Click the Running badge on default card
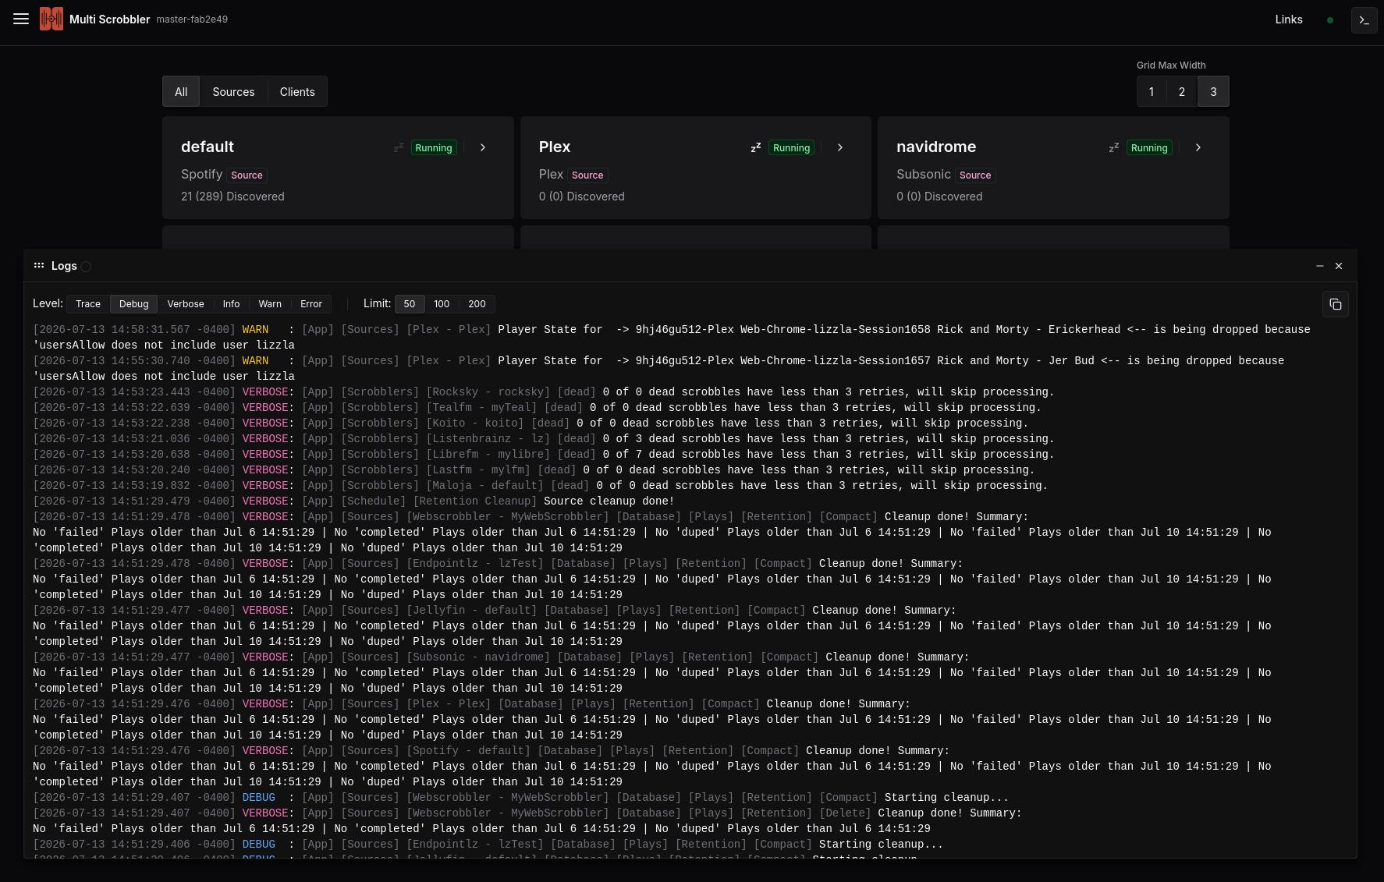The height and width of the screenshot is (882, 1384). (434, 148)
